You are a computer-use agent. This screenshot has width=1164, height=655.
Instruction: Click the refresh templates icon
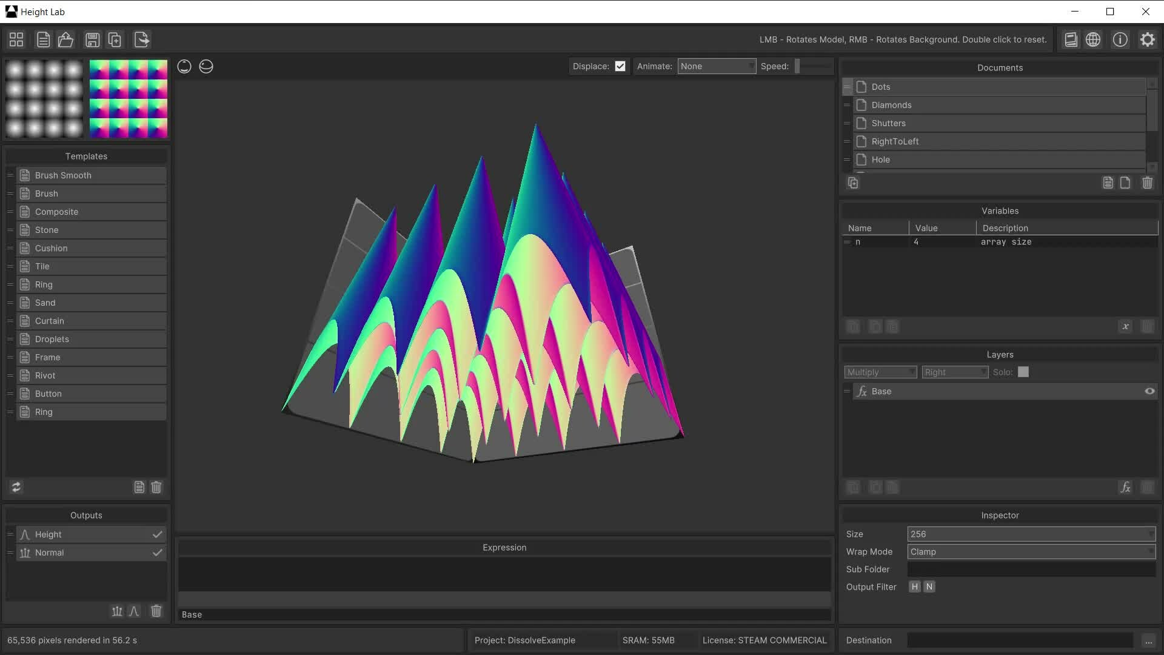point(16,487)
